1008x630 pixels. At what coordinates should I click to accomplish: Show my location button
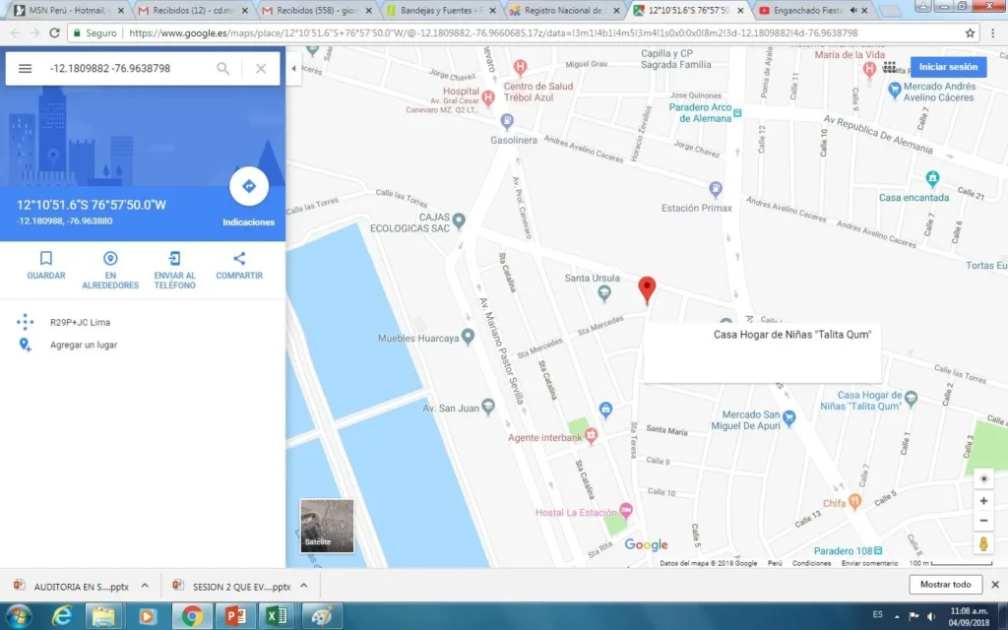[983, 479]
